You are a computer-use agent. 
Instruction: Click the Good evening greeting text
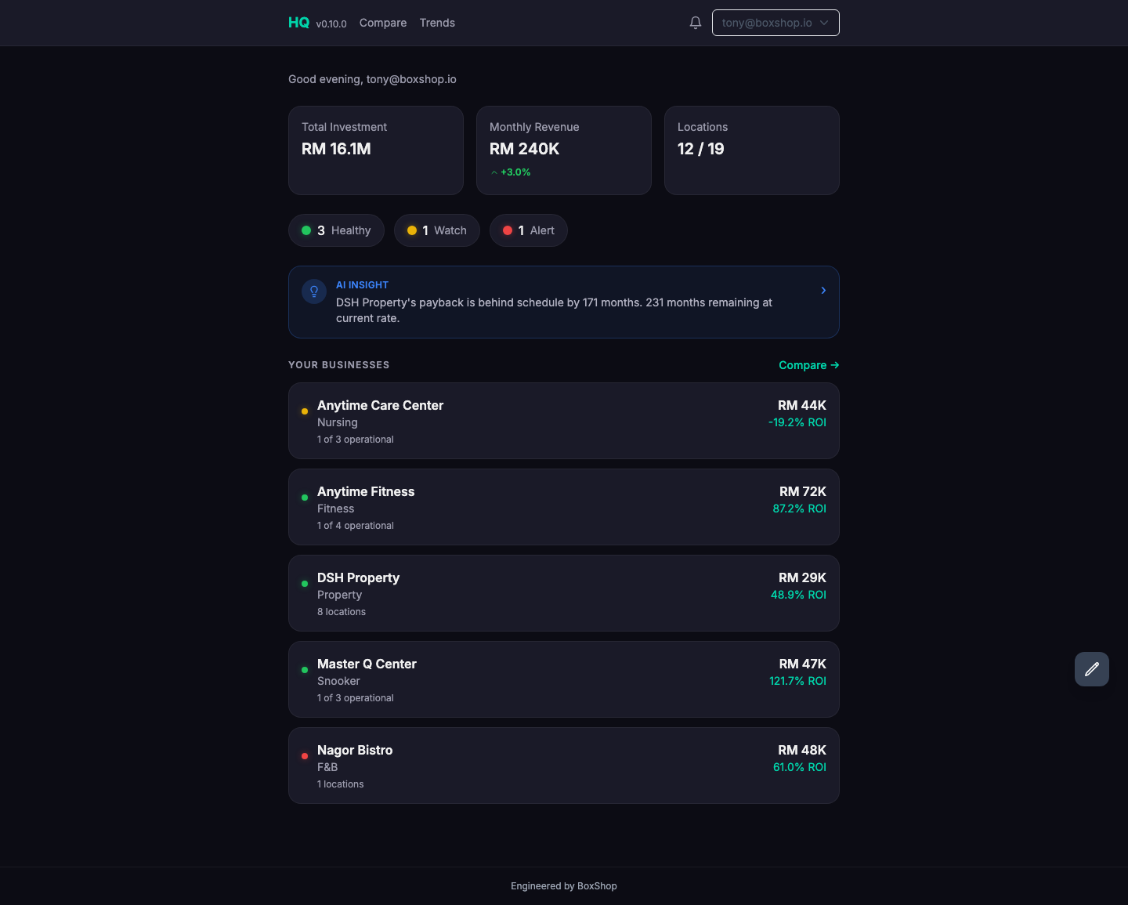click(x=372, y=79)
